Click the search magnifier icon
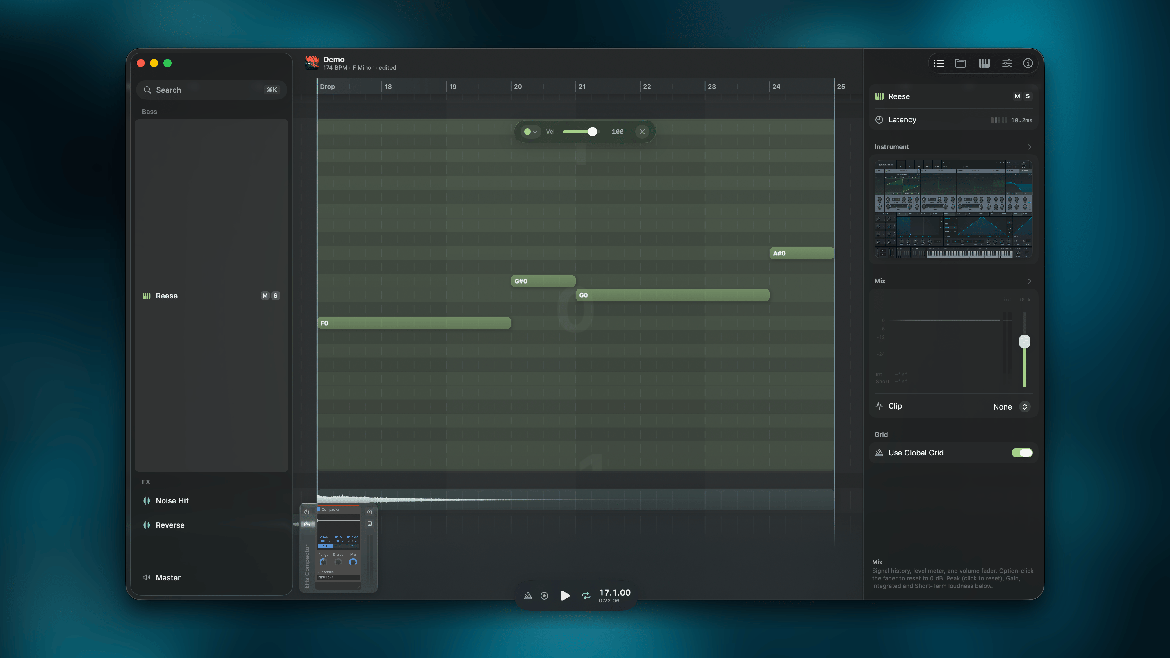The width and height of the screenshot is (1170, 658). [147, 90]
